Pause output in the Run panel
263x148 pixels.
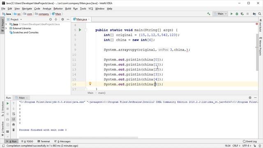point(7,114)
